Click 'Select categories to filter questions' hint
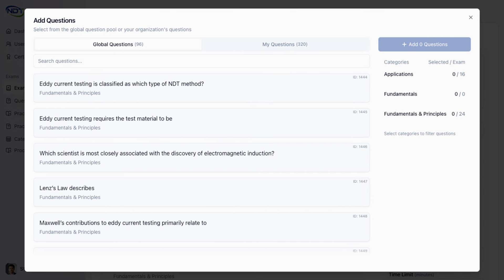Viewport: 504px width, 280px height. pyautogui.click(x=419, y=134)
